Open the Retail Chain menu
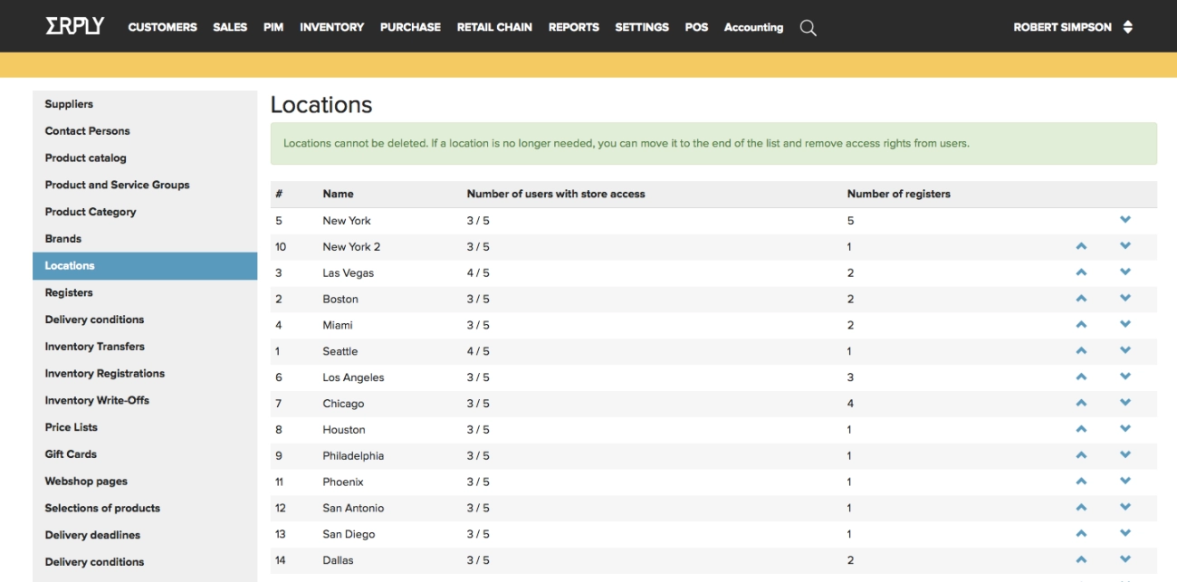 (494, 27)
